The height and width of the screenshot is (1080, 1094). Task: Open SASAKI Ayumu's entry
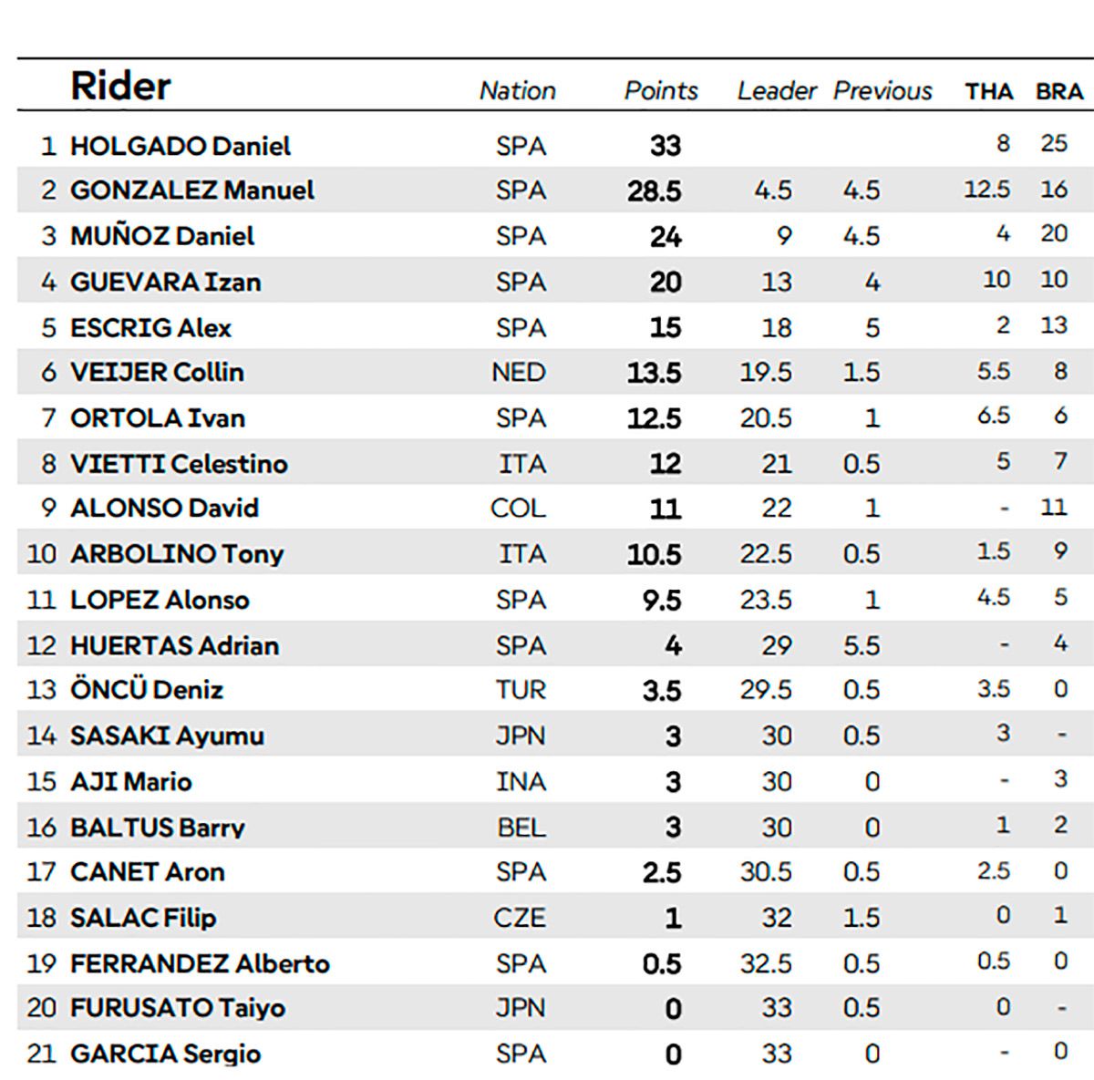(x=167, y=735)
